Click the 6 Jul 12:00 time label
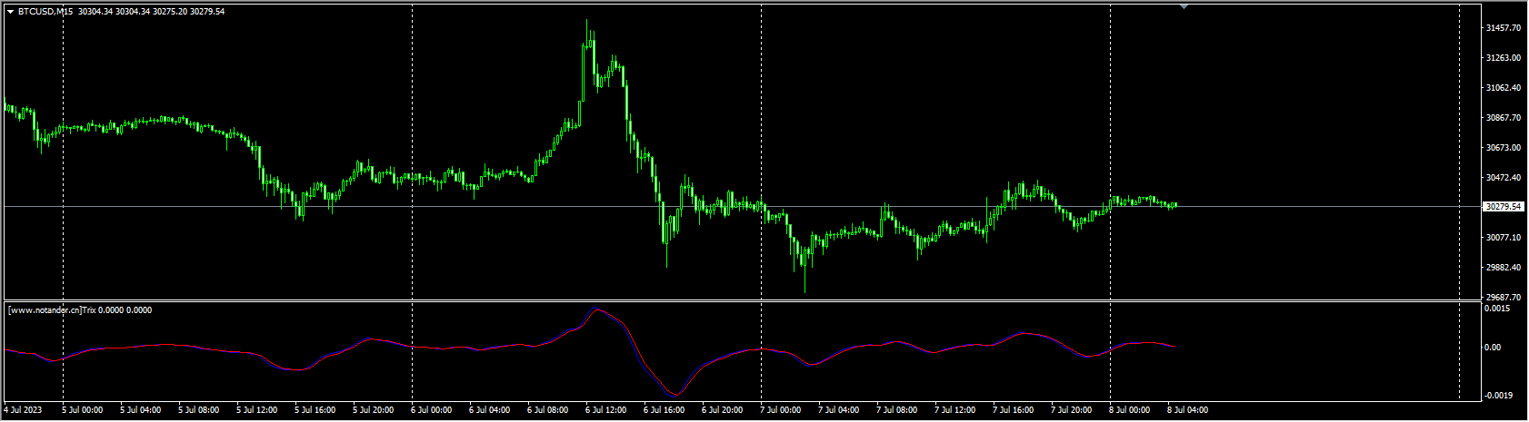 point(606,410)
